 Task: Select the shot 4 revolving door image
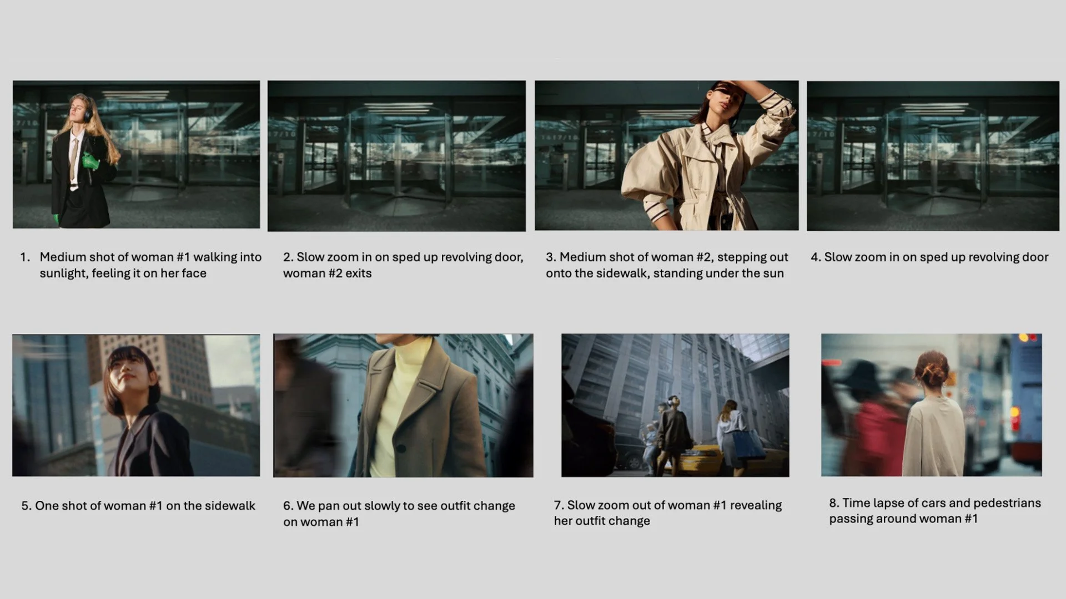[933, 156]
